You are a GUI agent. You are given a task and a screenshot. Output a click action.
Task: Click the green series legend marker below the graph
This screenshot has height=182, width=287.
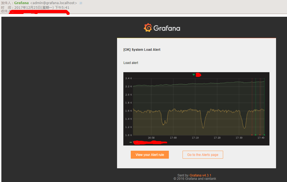131,142
